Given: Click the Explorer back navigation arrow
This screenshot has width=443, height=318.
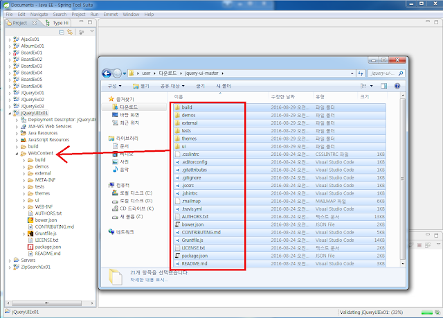Looking at the screenshot, I should point(107,73).
